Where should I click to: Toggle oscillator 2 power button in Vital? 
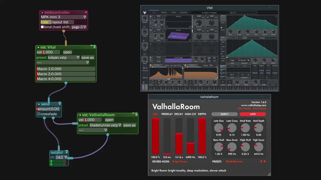150,30
